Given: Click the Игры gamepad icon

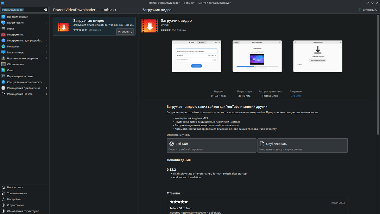Looking at the screenshot, I should pyautogui.click(x=3, y=28).
